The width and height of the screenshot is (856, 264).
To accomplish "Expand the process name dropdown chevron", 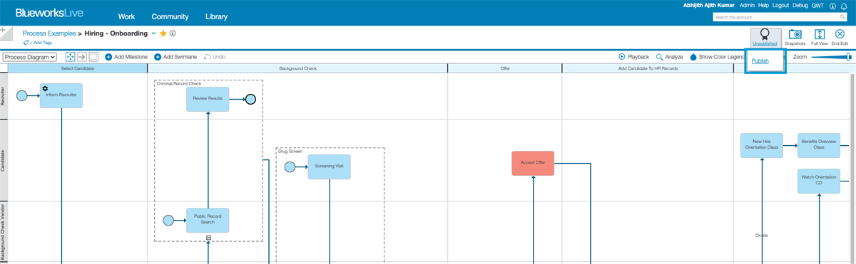I will (153, 33).
